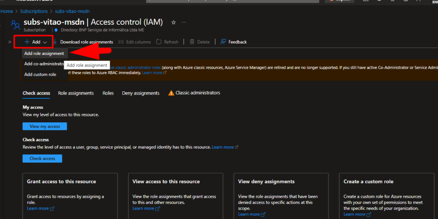Screen dimensions: 438x219
Task: Expand the collapsed side menu chevrons
Action: click(9, 42)
